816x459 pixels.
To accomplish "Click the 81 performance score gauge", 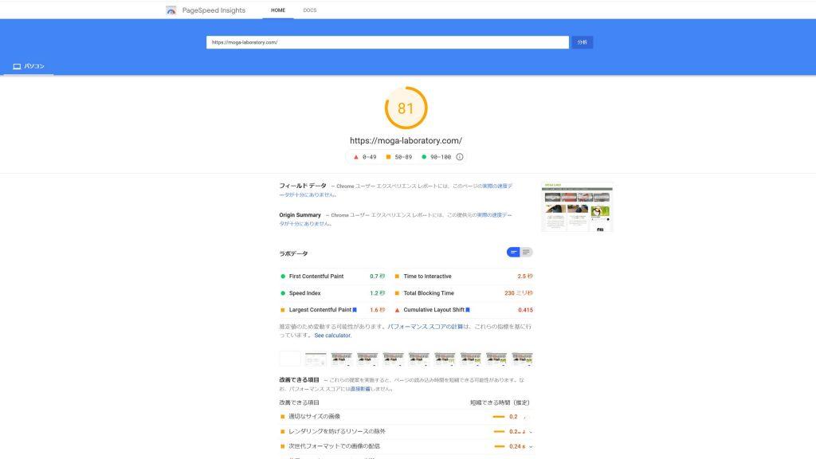I will coord(406,108).
